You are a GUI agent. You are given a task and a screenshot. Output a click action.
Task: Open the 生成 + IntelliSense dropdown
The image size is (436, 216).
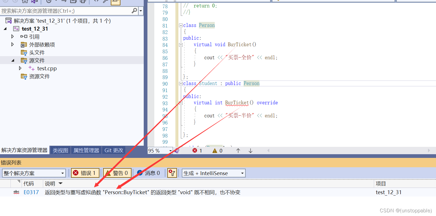click(214, 173)
